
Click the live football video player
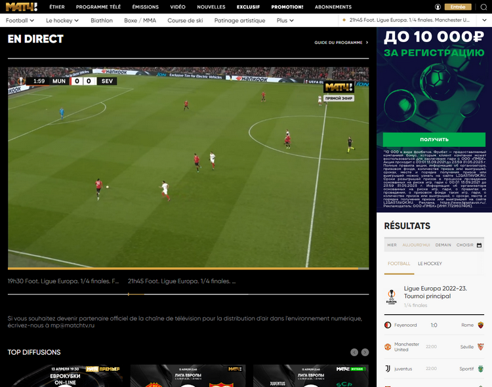188,167
